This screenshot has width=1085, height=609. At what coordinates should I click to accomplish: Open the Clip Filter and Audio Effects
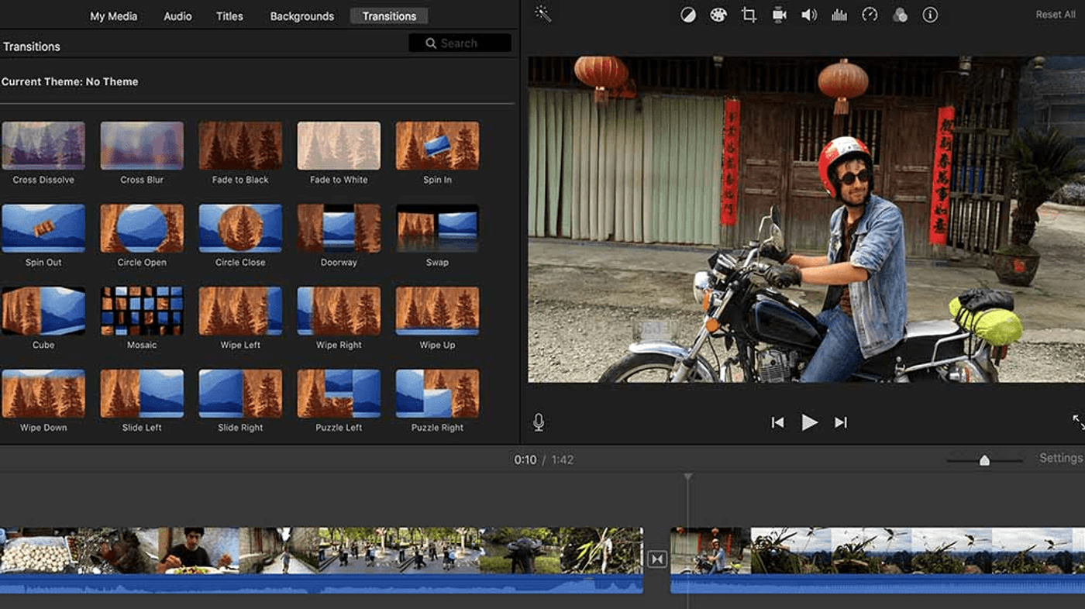[x=900, y=14]
